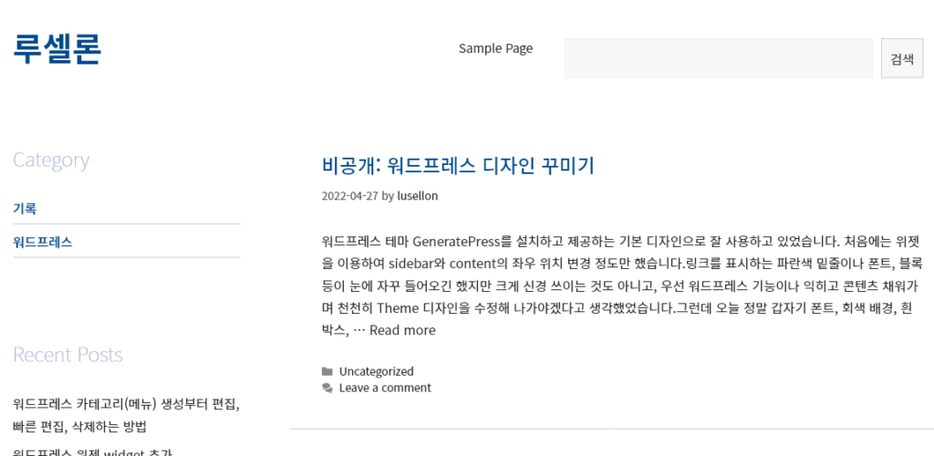Viewport: 934px width, 456px height.
Task: Open author lusellon's page
Action: click(418, 196)
